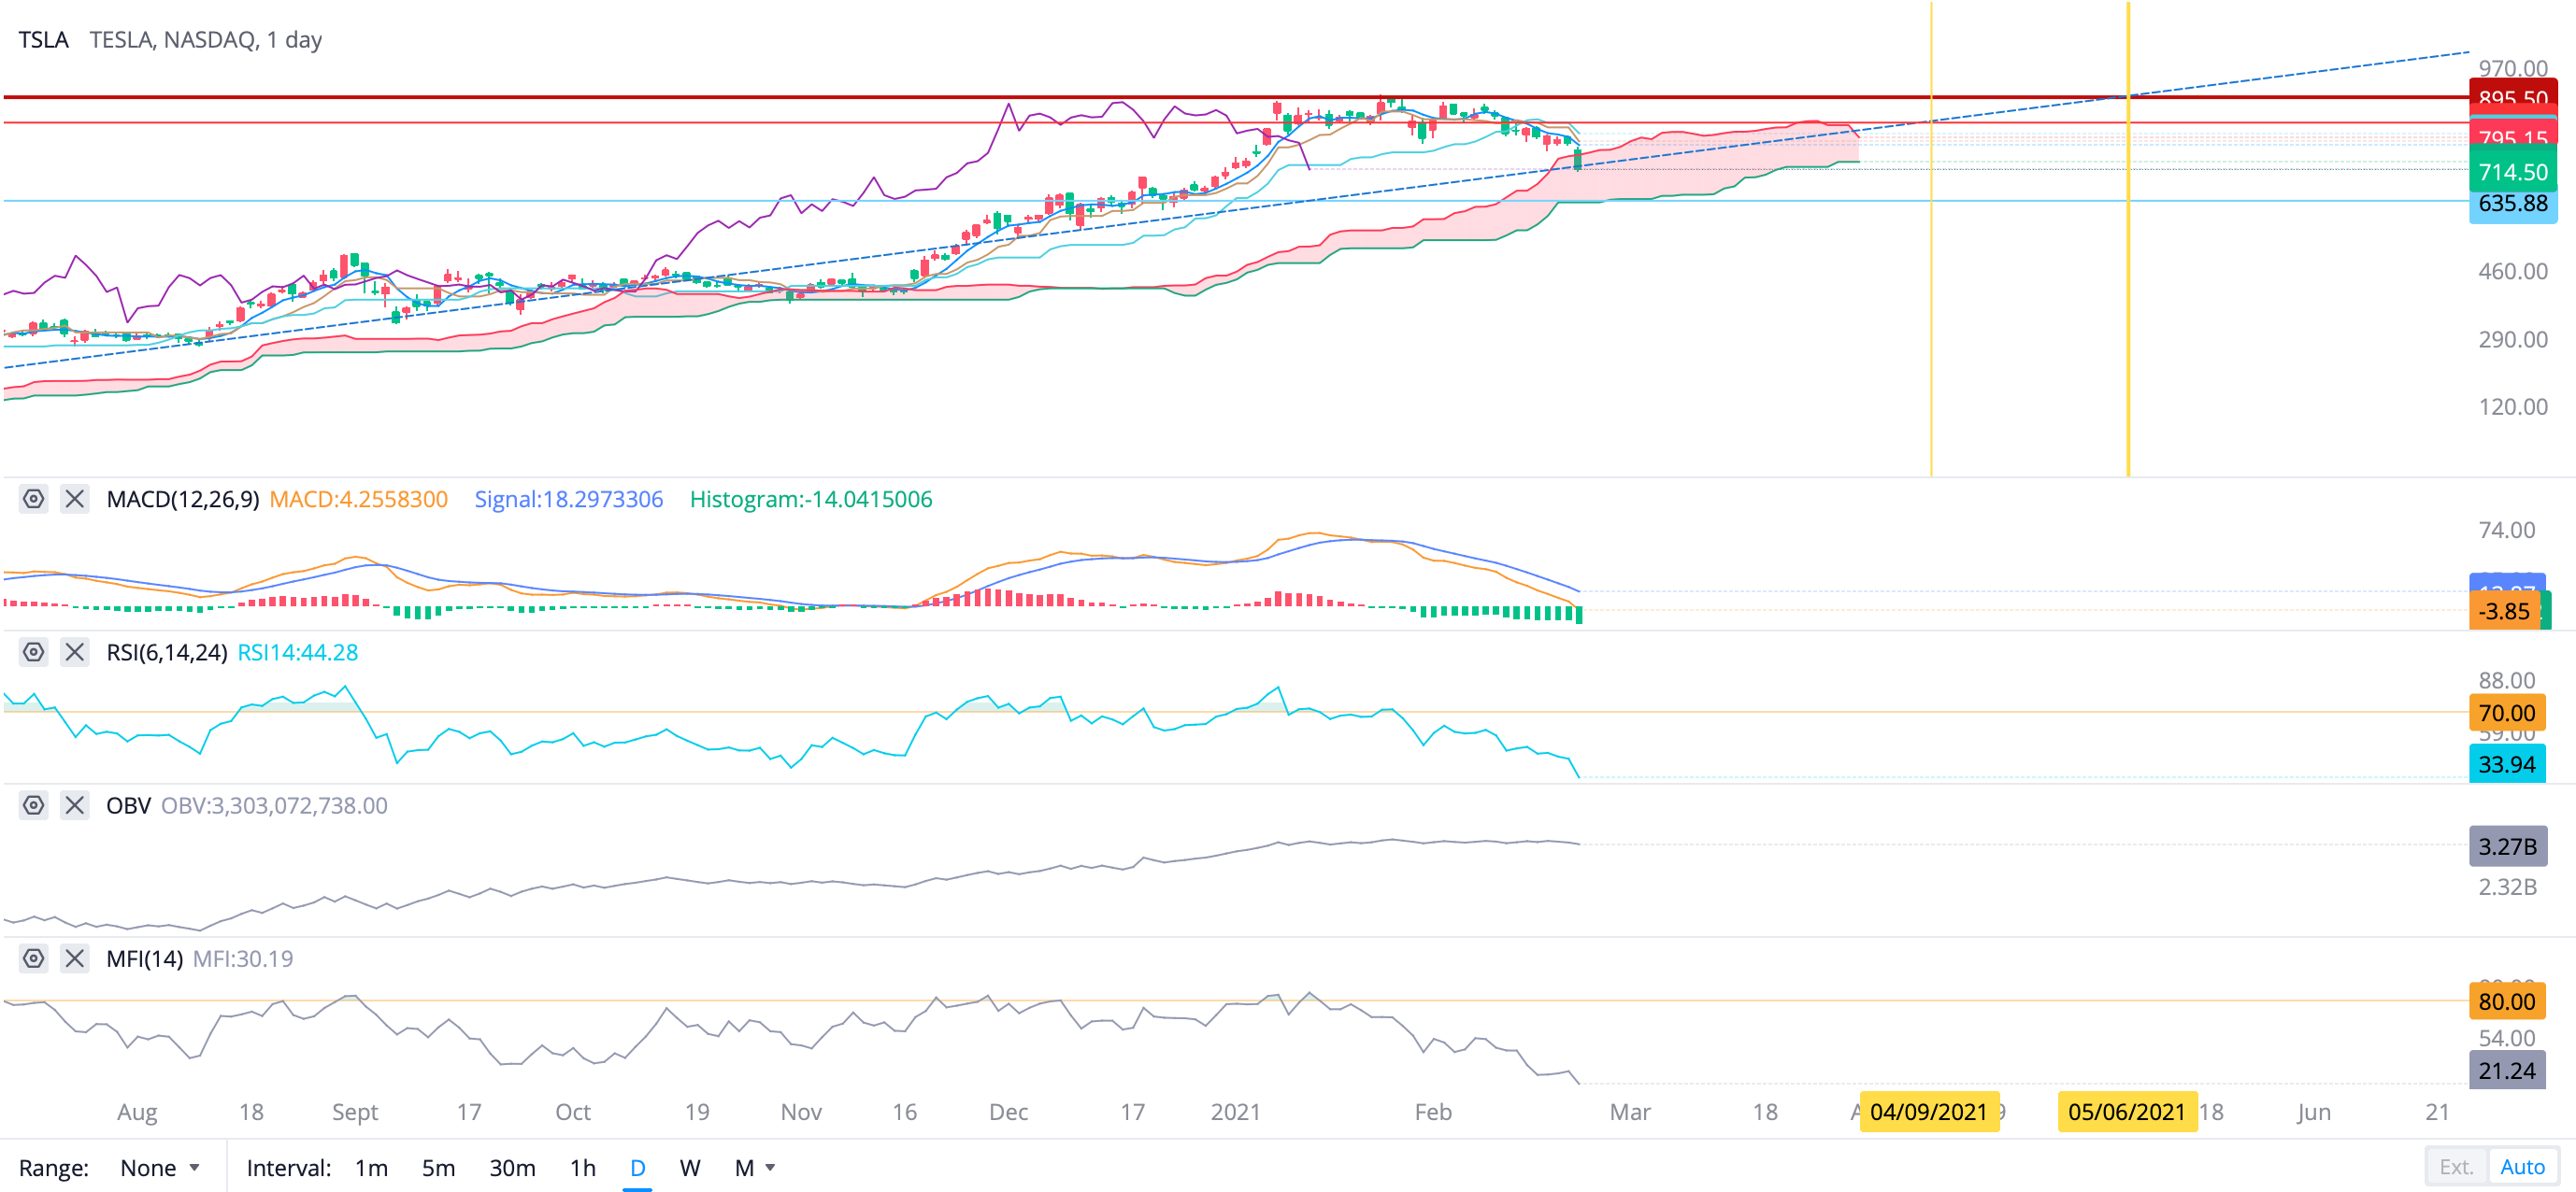Remove the OBV indicator
This screenshot has height=1192, width=2576.
coord(74,805)
